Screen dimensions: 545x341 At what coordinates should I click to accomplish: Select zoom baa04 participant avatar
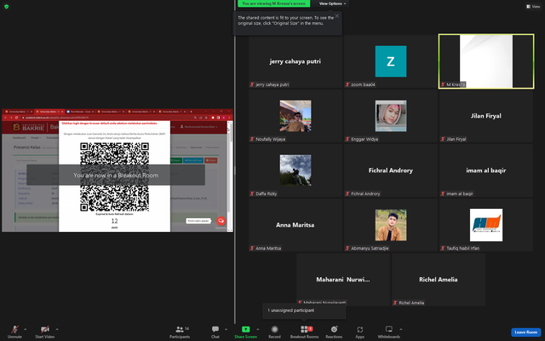pyautogui.click(x=391, y=61)
